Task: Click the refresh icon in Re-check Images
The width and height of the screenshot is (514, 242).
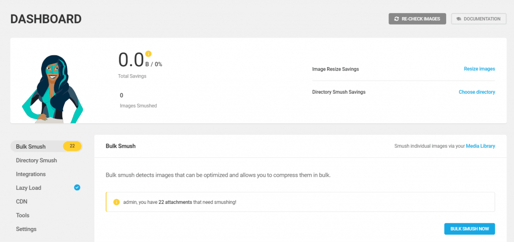Action: [x=397, y=19]
